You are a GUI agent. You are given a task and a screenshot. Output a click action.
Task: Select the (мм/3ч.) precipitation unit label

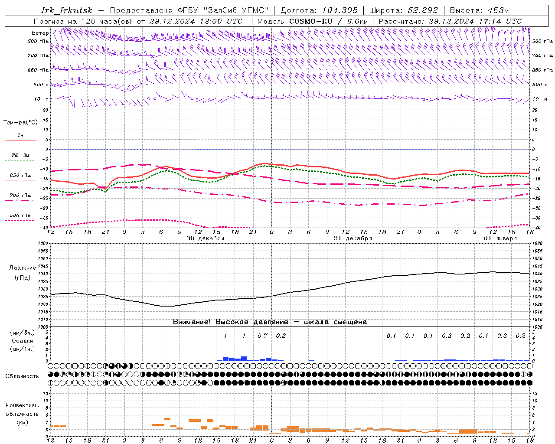(23, 333)
